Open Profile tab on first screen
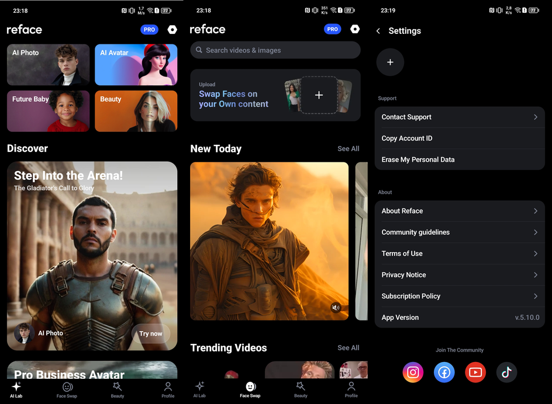 (x=168, y=391)
